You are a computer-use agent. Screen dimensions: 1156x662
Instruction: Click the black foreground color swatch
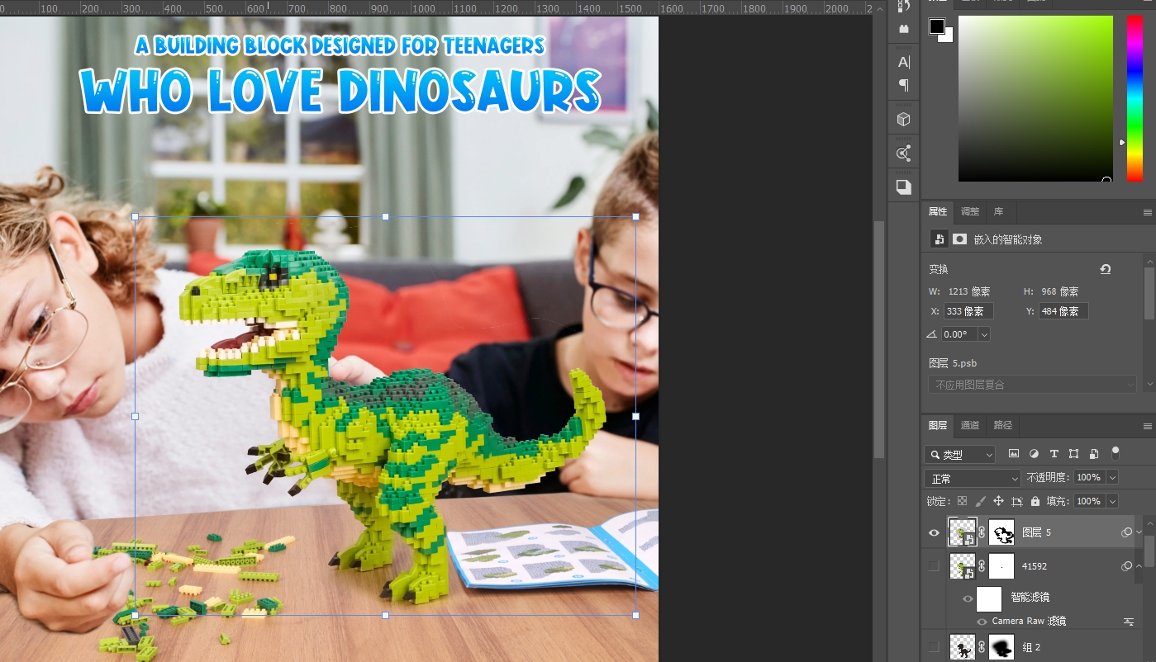click(x=936, y=26)
